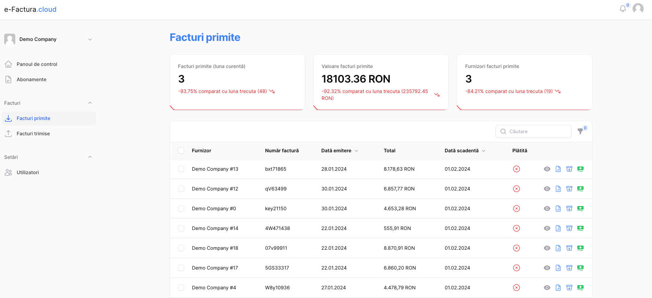
Task: Open the Demo Company switcher dropdown
Action: 49,39
